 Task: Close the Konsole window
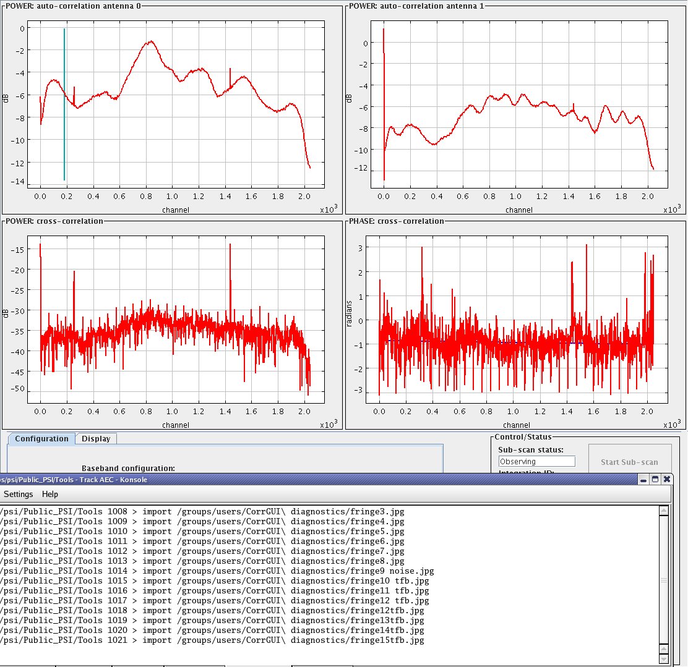(x=667, y=479)
